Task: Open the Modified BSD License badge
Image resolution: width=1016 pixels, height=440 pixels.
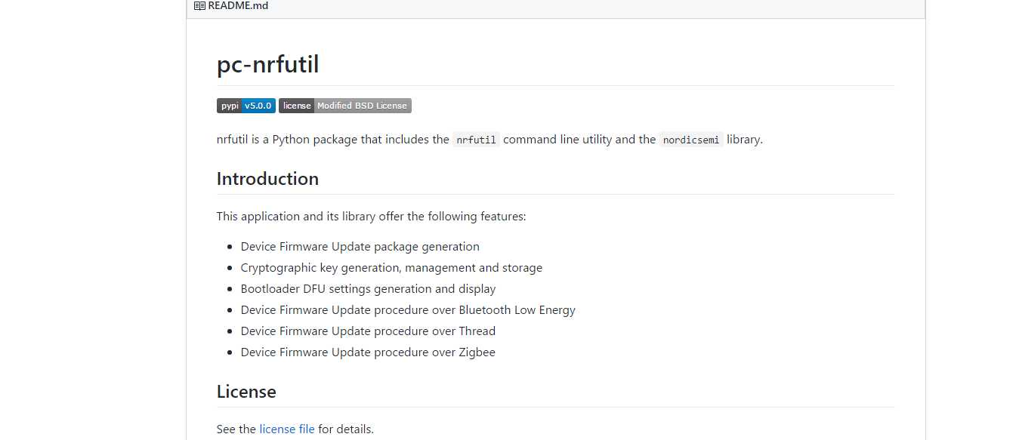Action: tap(345, 106)
